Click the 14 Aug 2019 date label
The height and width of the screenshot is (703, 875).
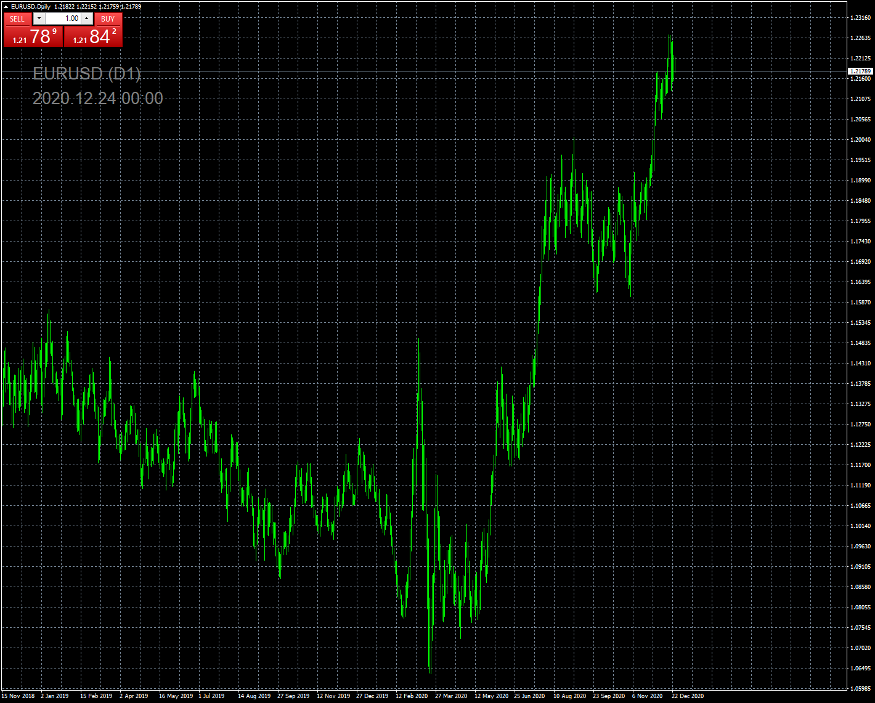coord(254,696)
